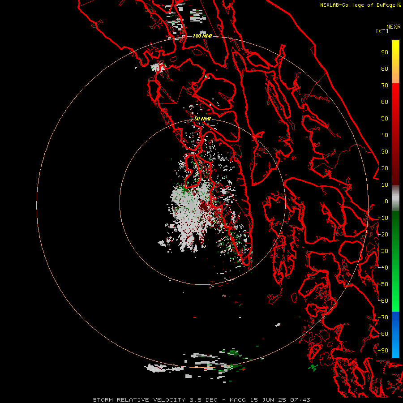The height and width of the screenshot is (403, 403).
Task: Click the 40 value on velocity scale
Action: click(x=385, y=135)
